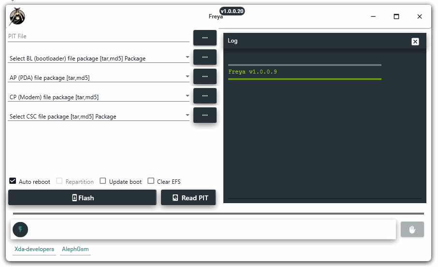Enable the Clear EFS checkbox
This screenshot has height=267, width=438.
tap(151, 181)
